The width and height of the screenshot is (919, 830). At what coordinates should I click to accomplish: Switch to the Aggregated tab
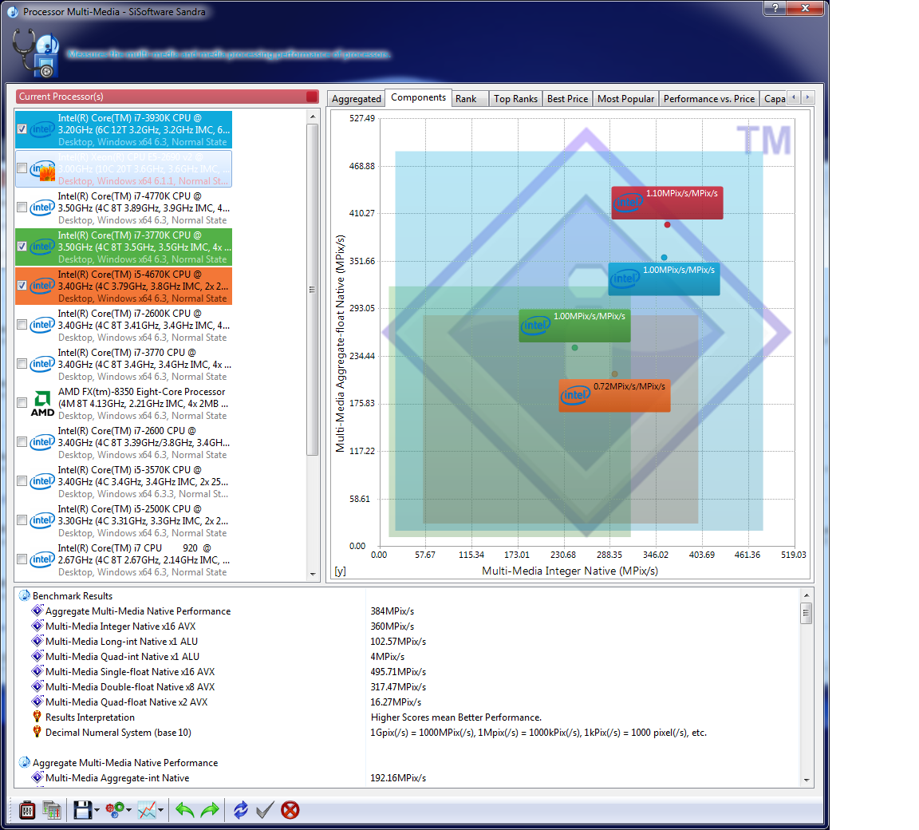point(356,98)
